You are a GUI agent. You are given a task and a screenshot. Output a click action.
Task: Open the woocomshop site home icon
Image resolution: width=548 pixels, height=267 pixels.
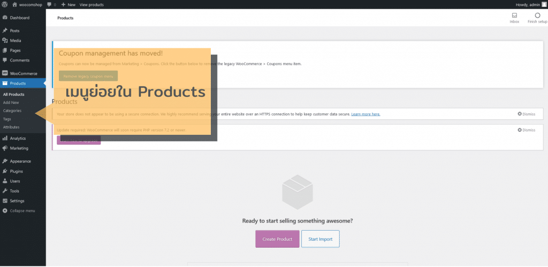[x=15, y=4]
